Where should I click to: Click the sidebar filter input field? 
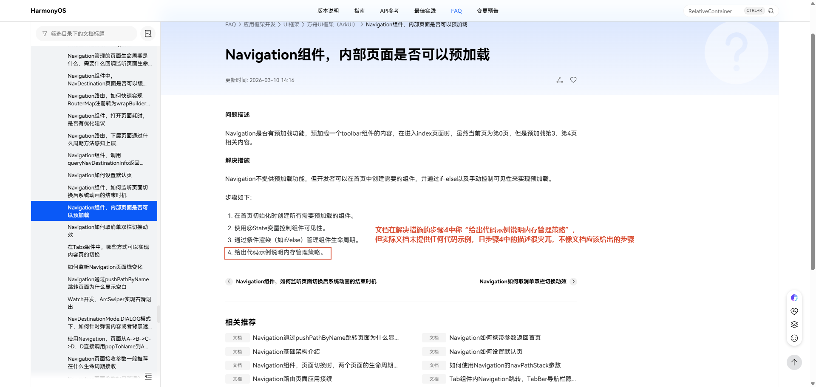[86, 34]
